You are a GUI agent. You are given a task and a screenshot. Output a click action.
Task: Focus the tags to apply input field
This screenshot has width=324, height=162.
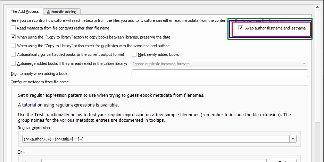point(219,73)
